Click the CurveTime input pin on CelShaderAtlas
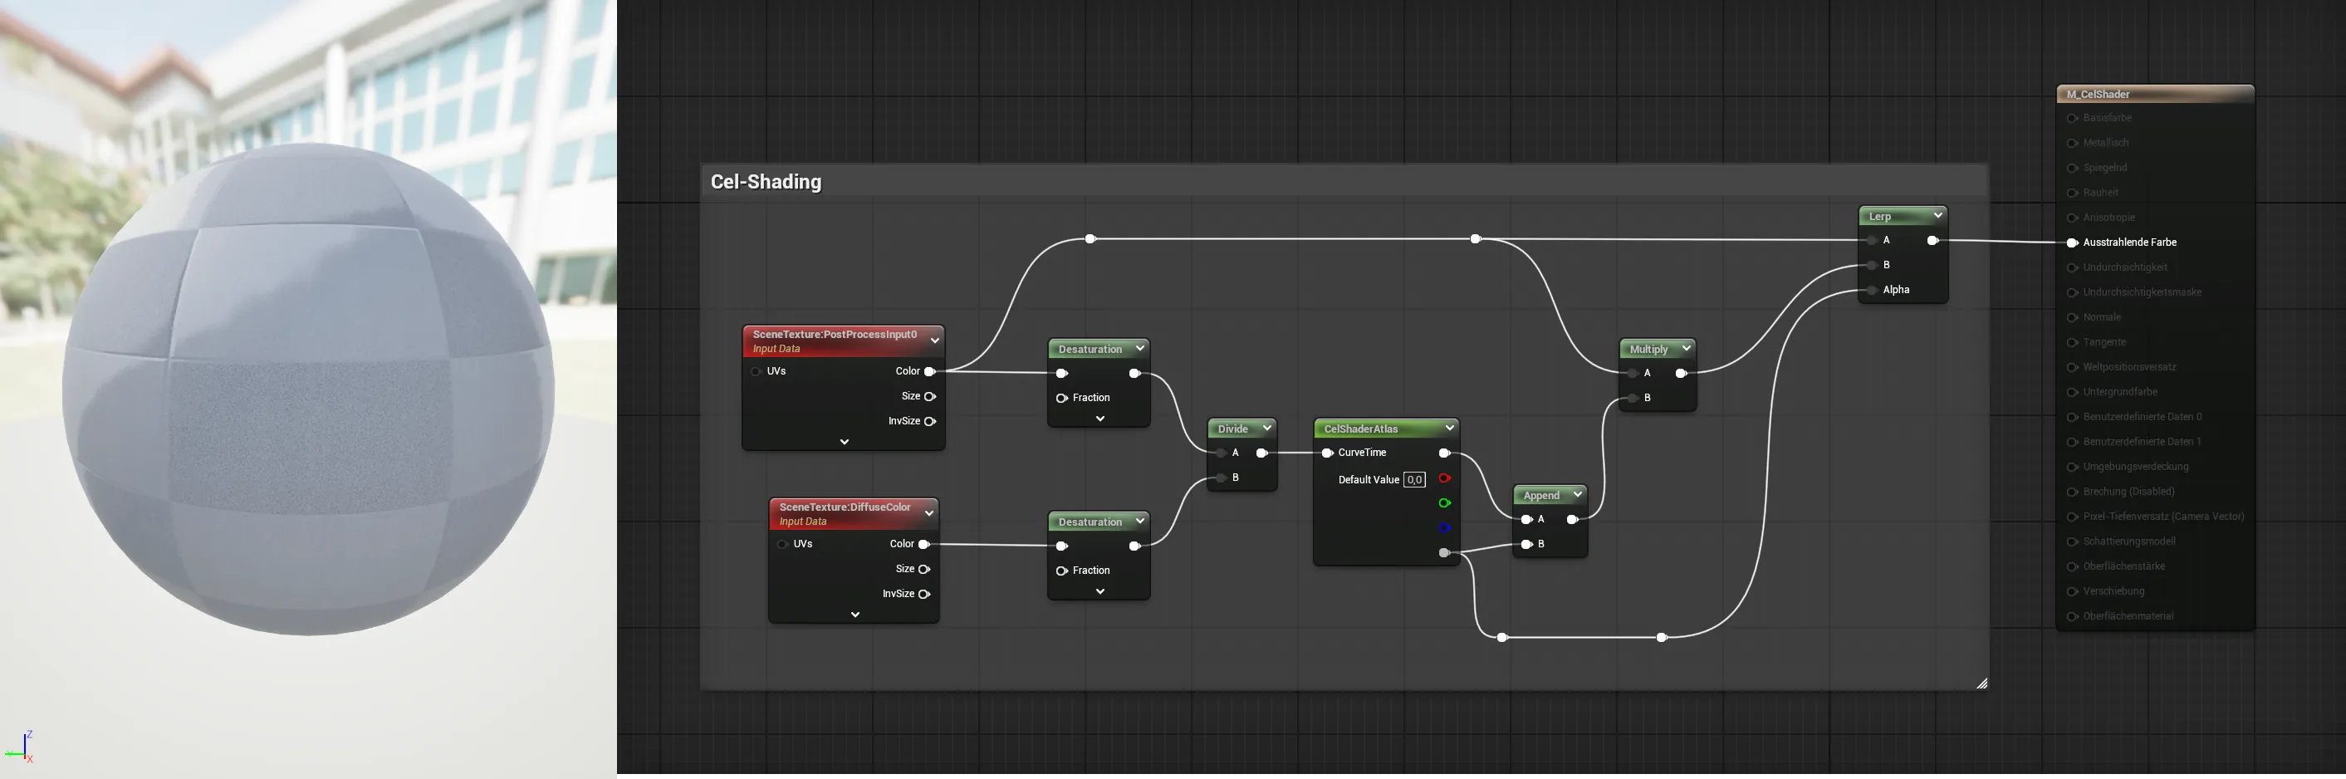The image size is (2346, 779). click(1328, 453)
